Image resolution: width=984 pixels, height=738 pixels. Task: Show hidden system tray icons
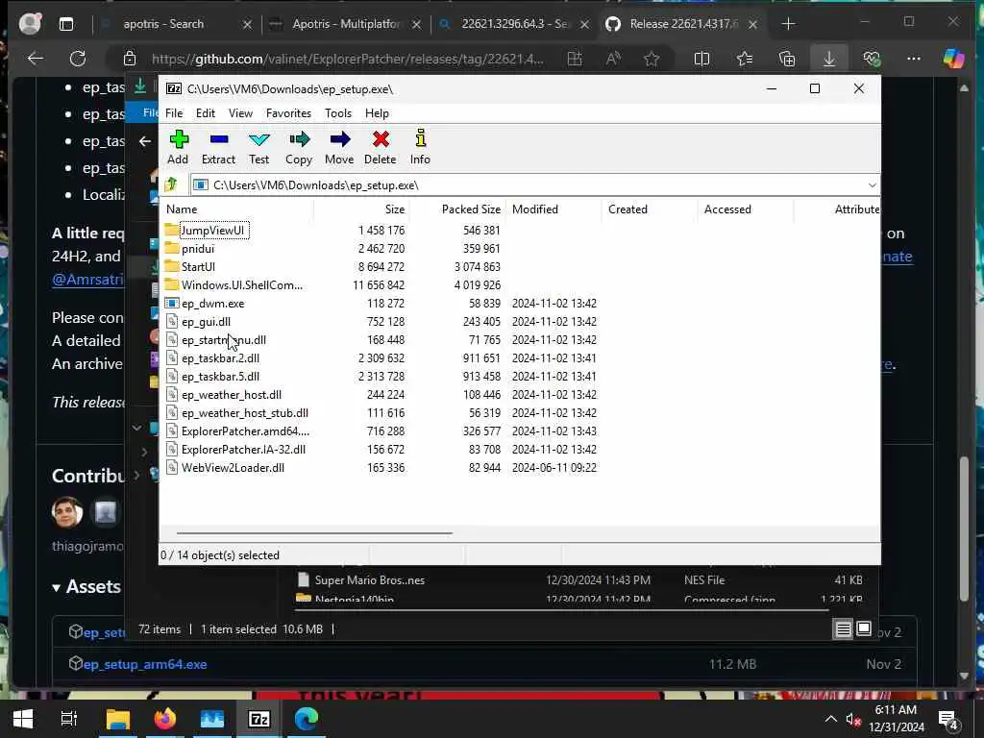point(830,719)
